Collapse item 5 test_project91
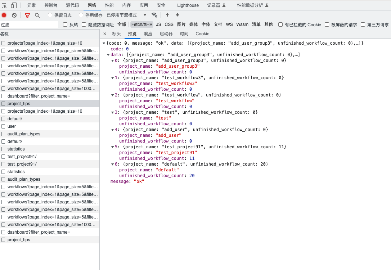 [112, 147]
